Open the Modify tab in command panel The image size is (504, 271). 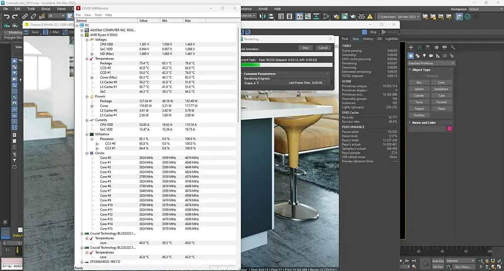click(x=419, y=47)
